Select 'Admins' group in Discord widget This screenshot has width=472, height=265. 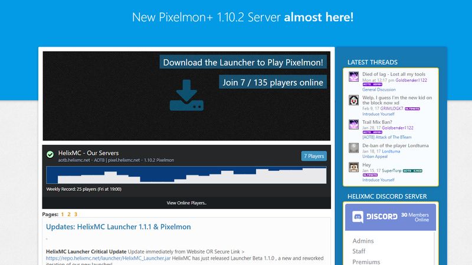pos(363,241)
